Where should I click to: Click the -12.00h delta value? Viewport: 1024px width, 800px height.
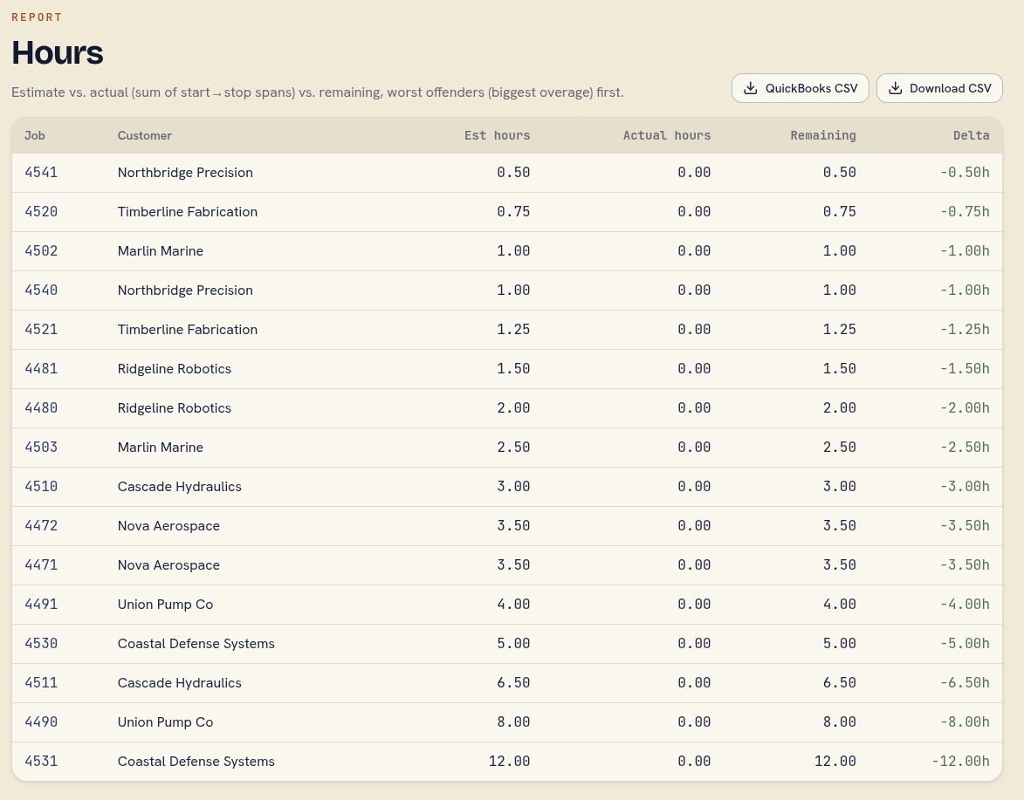pos(960,761)
